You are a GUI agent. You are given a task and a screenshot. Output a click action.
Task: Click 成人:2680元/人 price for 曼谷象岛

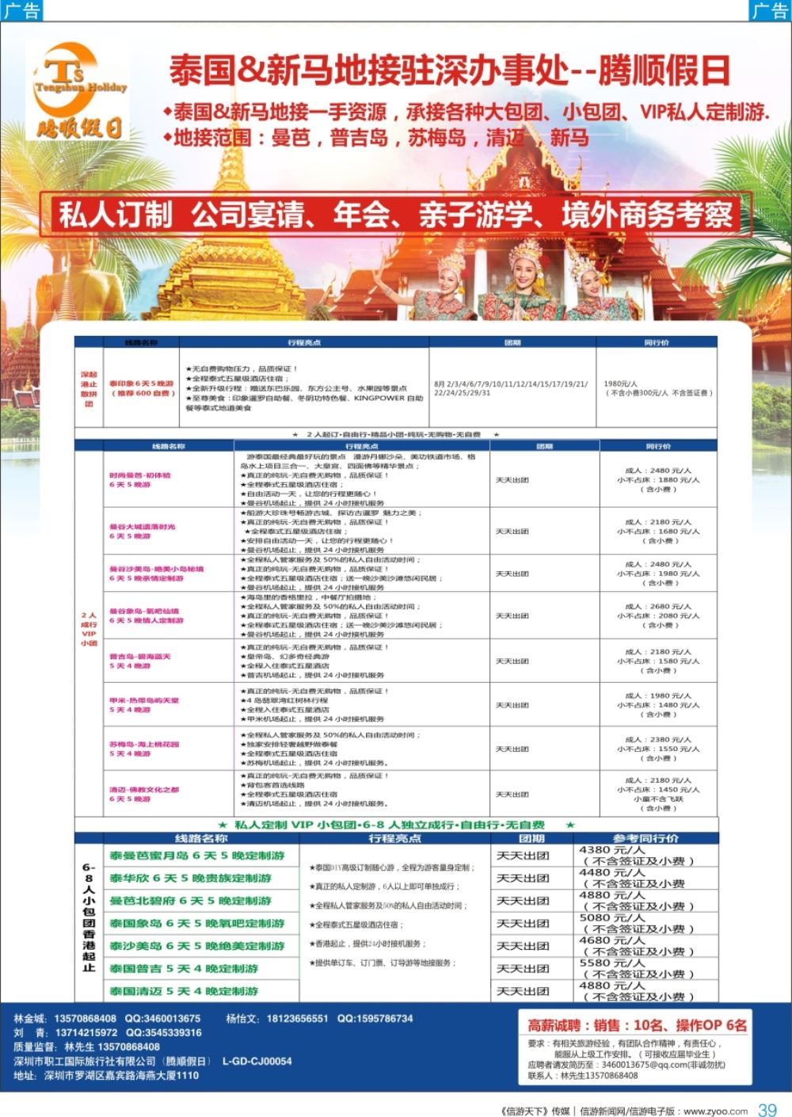click(x=658, y=606)
